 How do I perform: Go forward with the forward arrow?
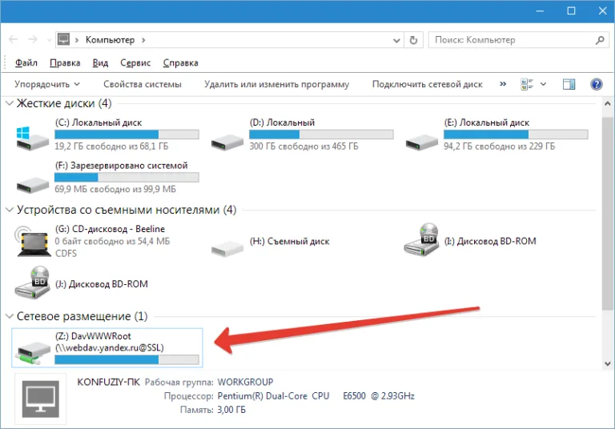[x=33, y=39]
